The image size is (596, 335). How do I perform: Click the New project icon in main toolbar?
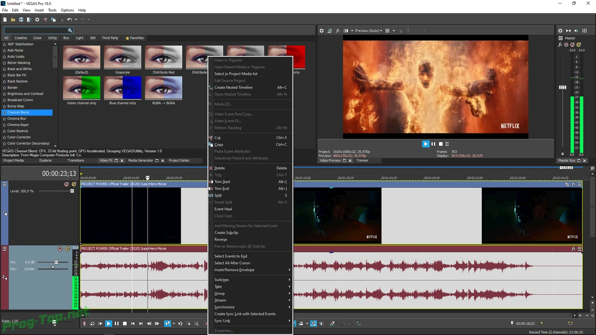click(5, 19)
